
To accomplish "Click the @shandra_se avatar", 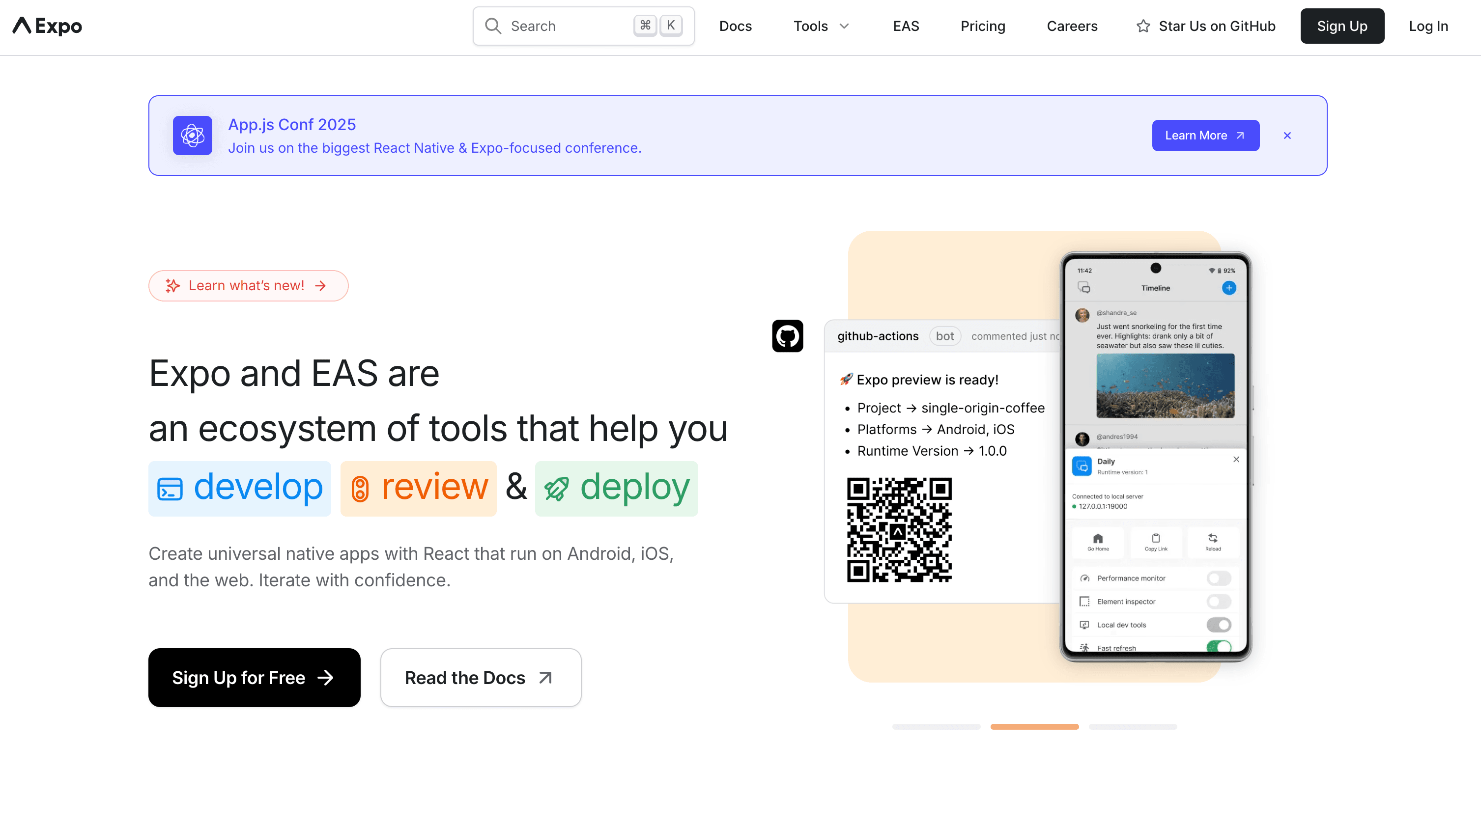I will pos(1082,315).
